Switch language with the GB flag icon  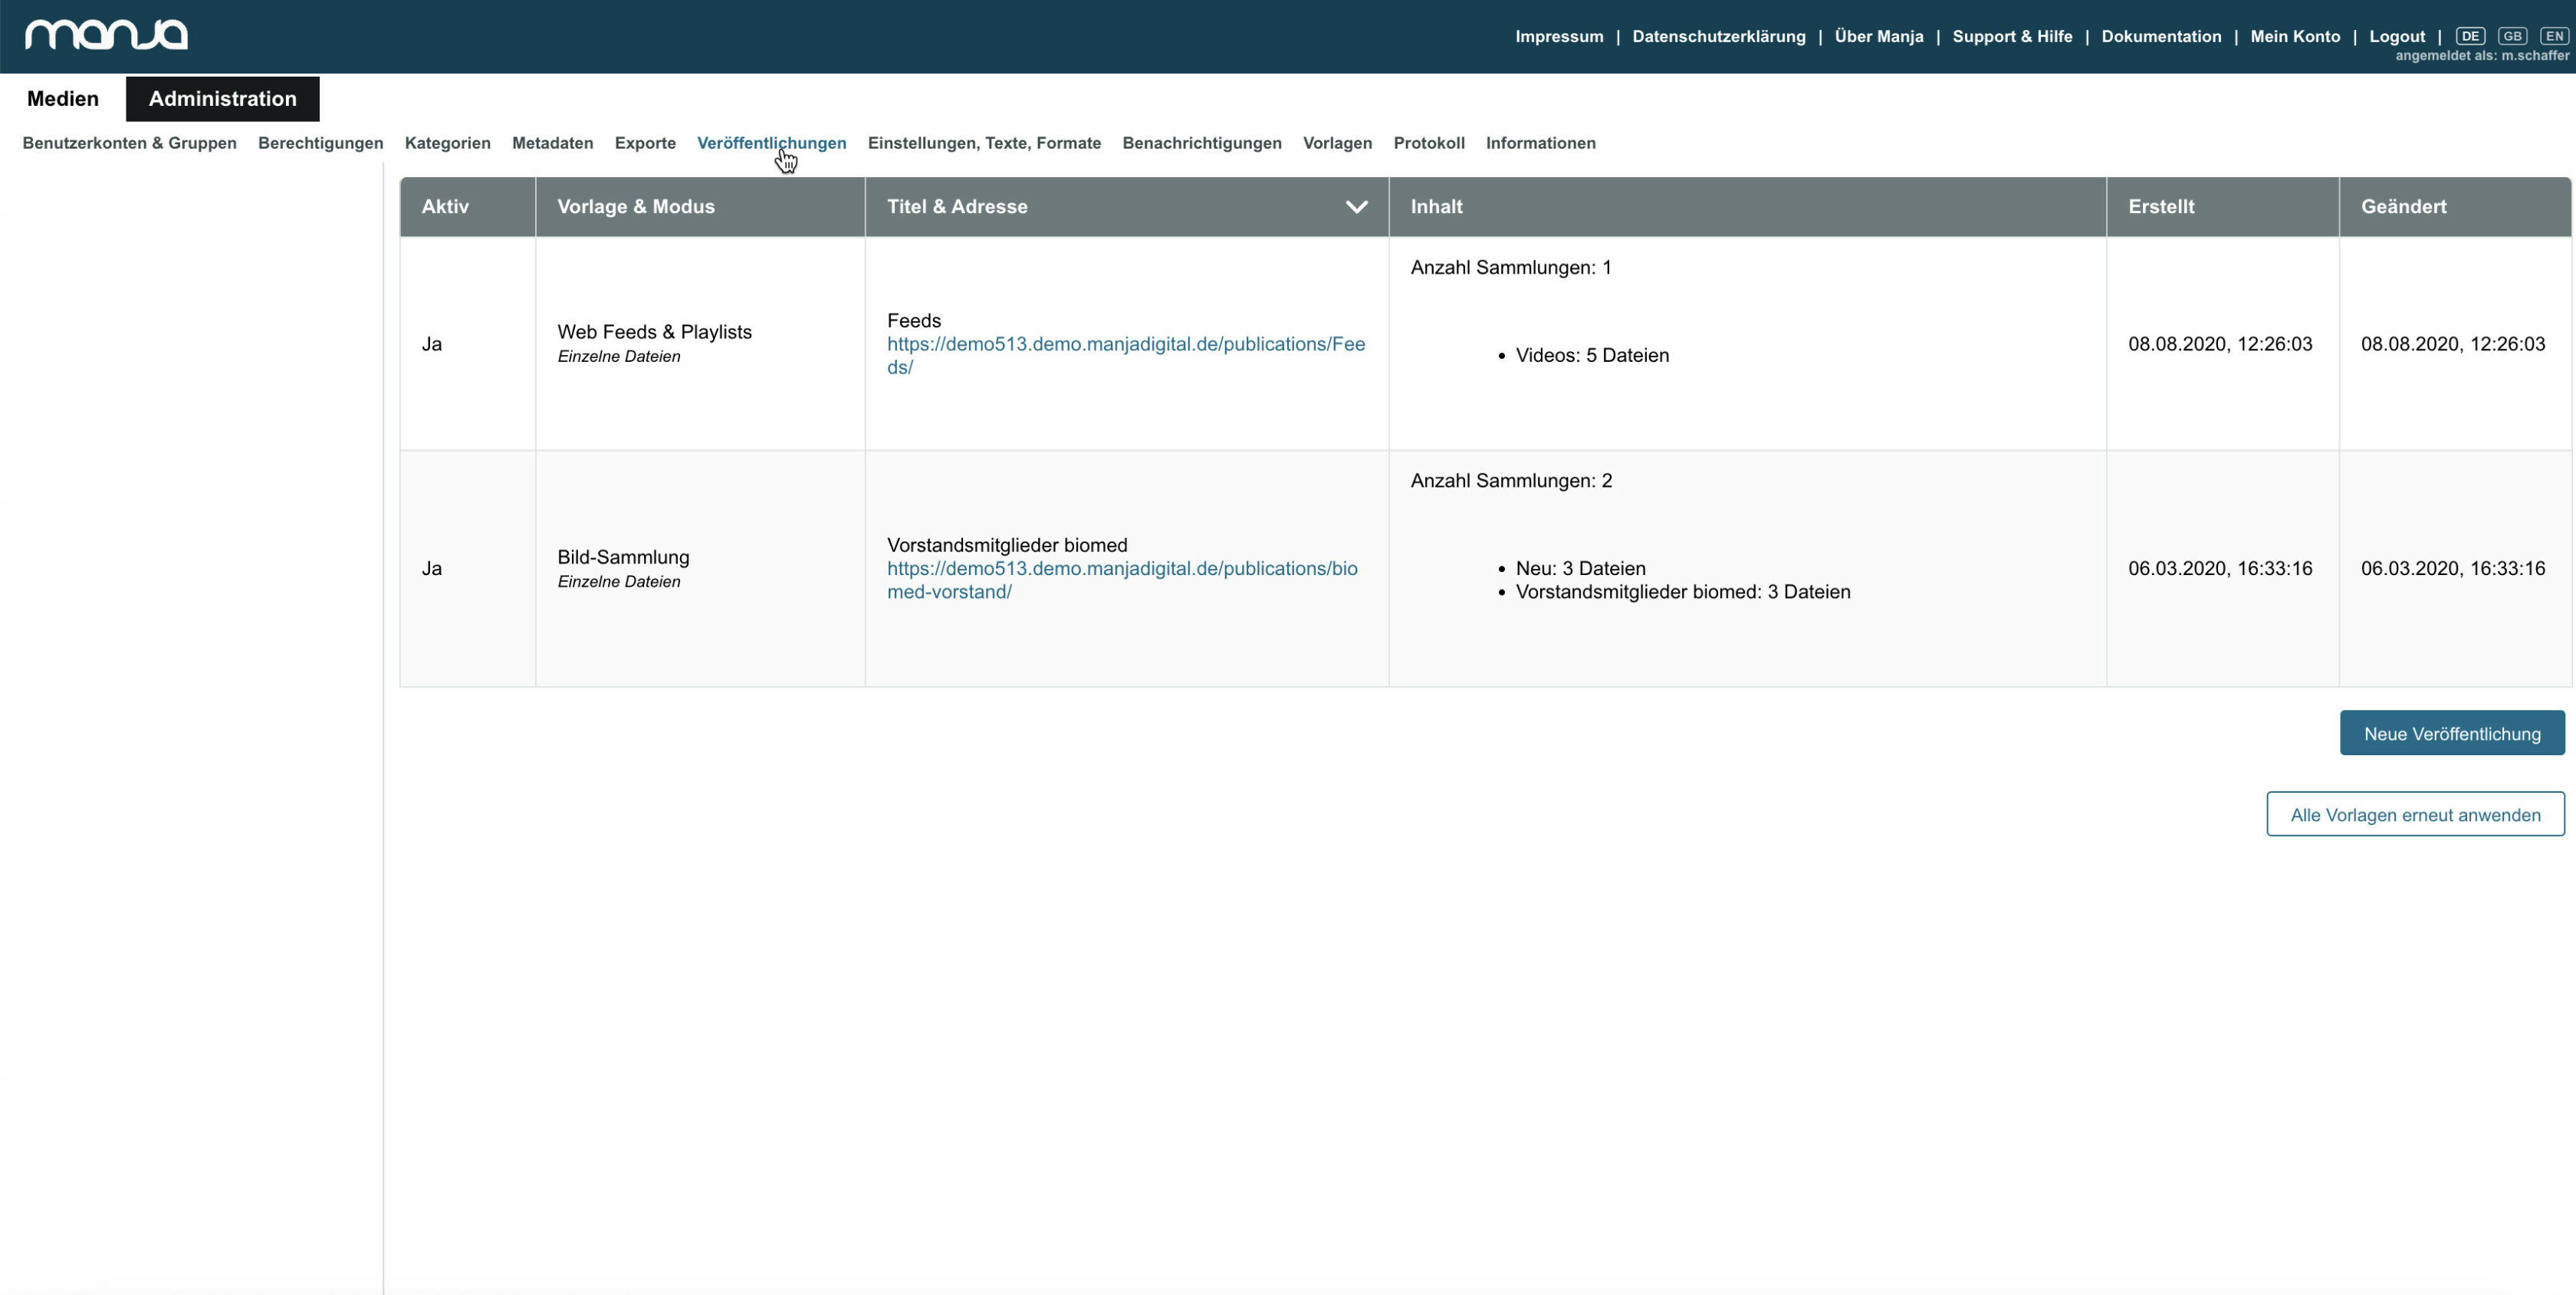[x=2512, y=36]
